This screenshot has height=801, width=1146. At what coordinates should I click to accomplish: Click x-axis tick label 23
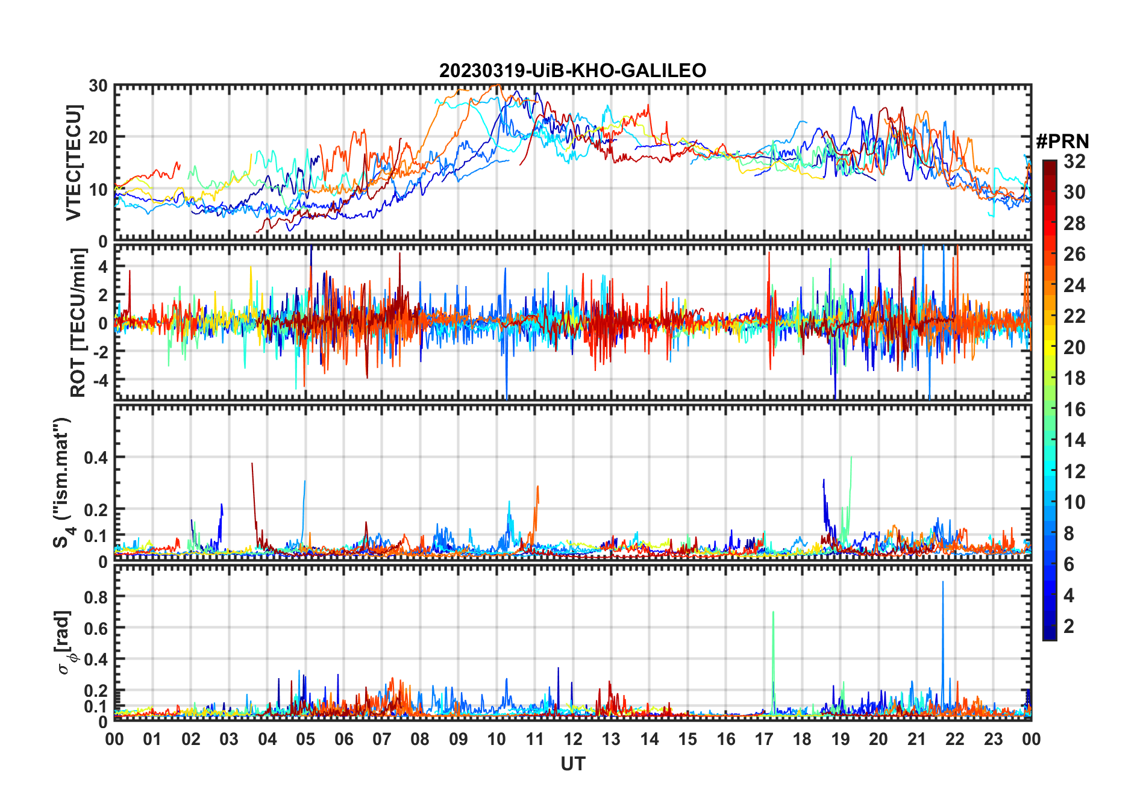(x=993, y=739)
